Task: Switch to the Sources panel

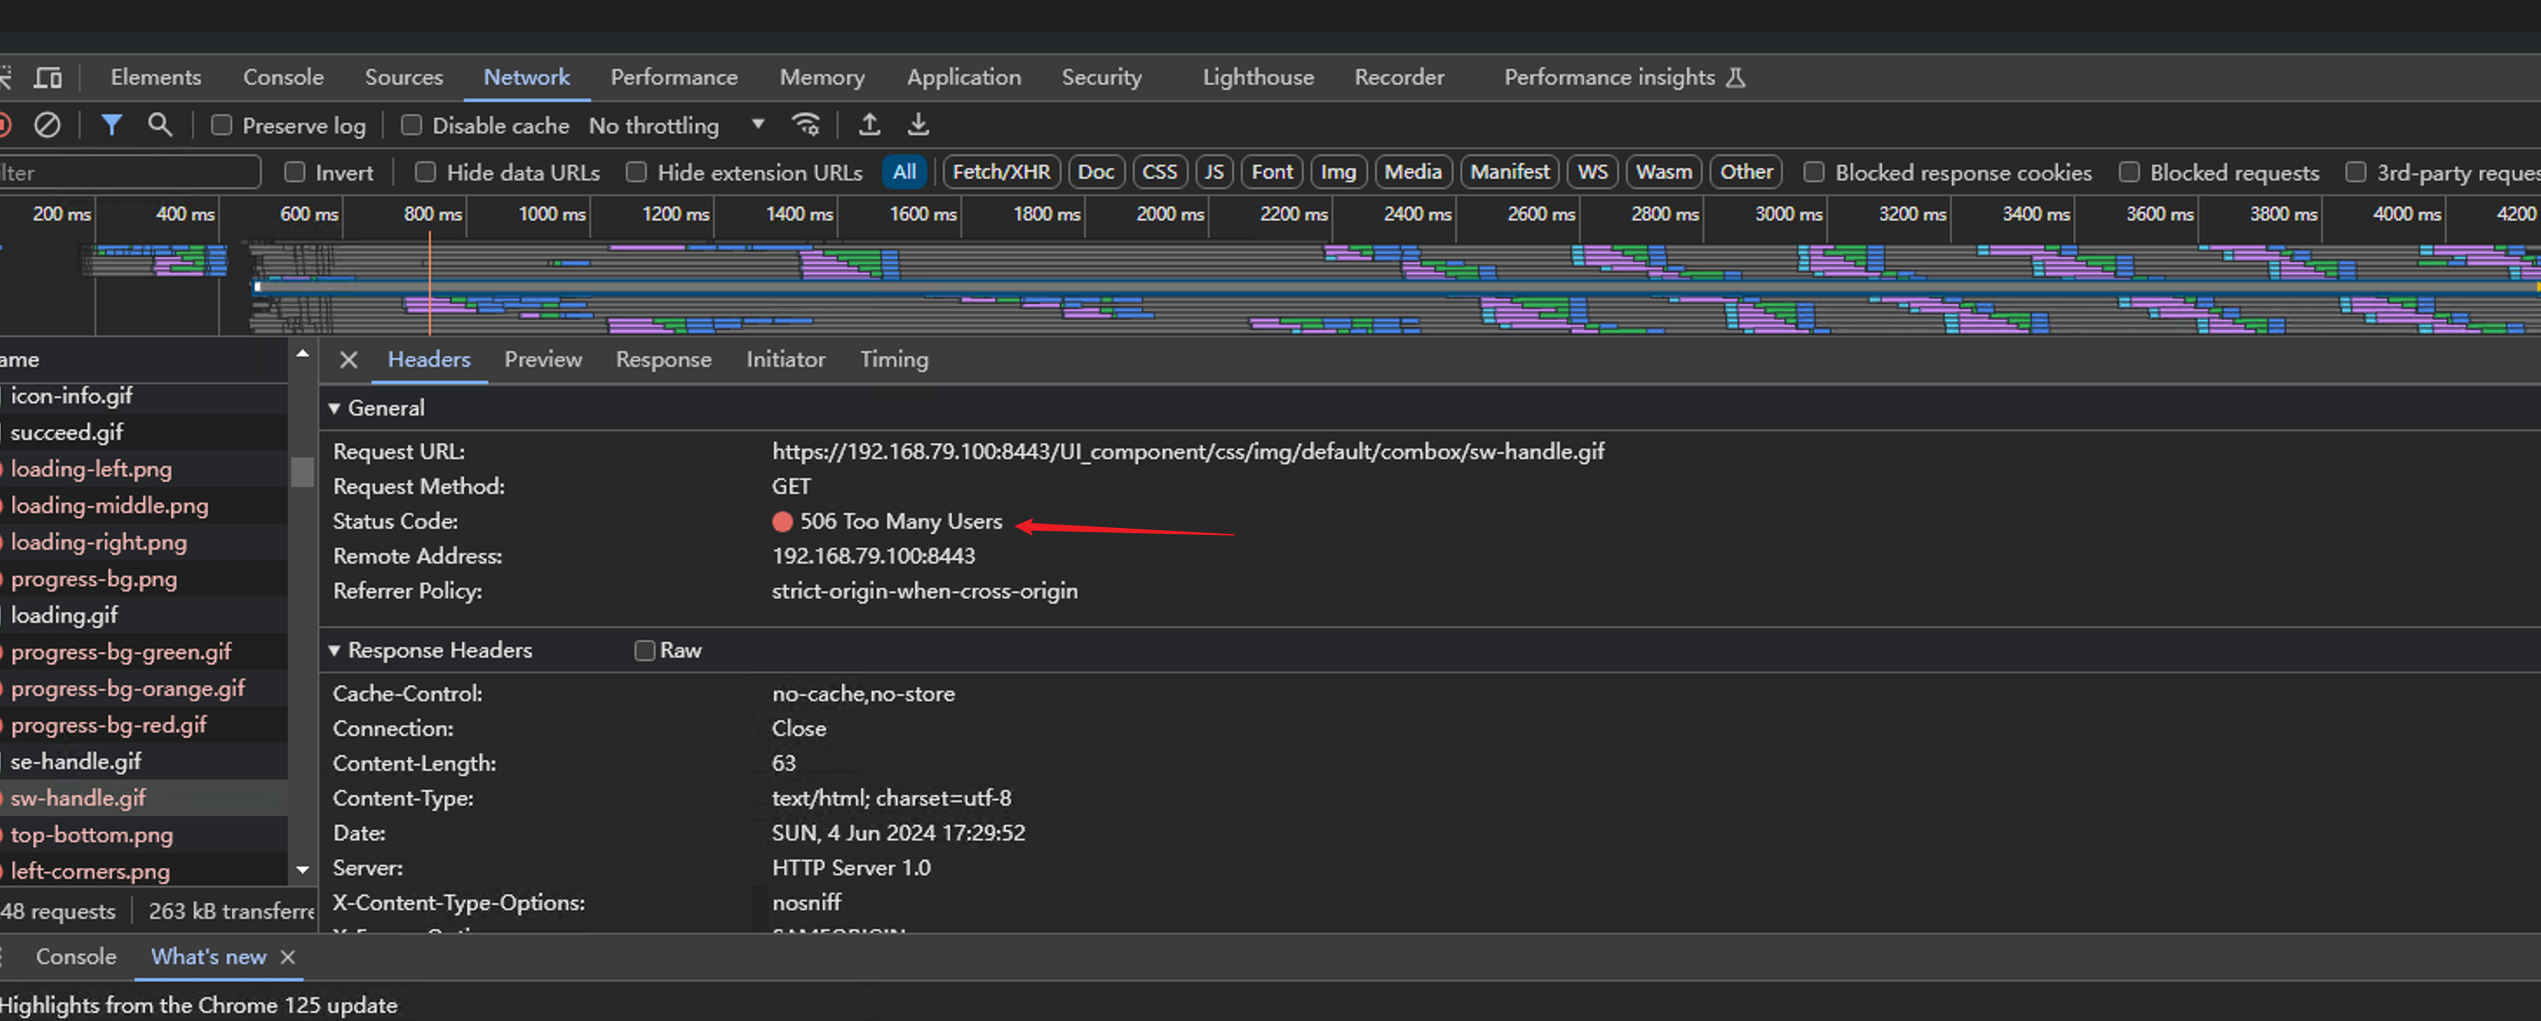Action: pos(403,77)
